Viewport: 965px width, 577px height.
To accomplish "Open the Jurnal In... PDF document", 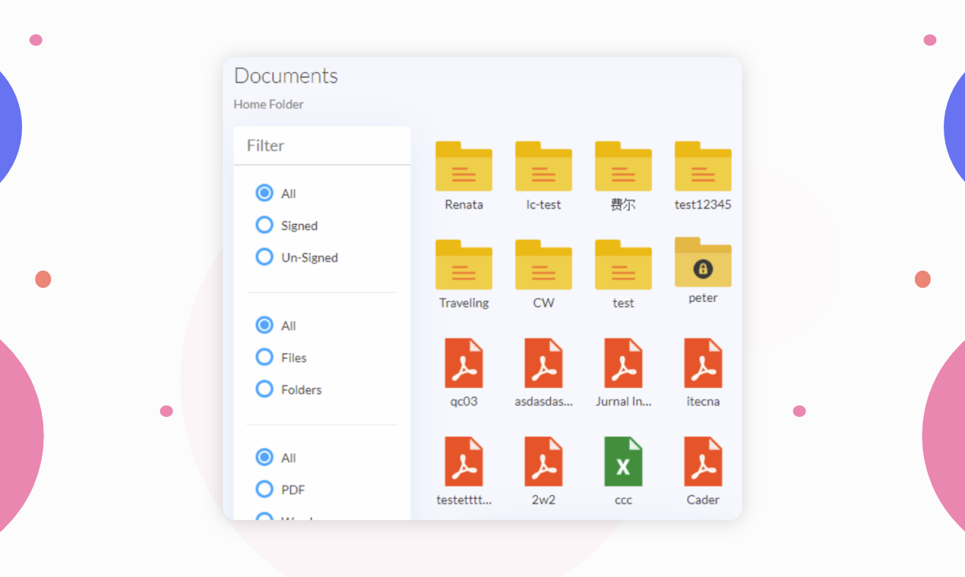I will pos(623,364).
